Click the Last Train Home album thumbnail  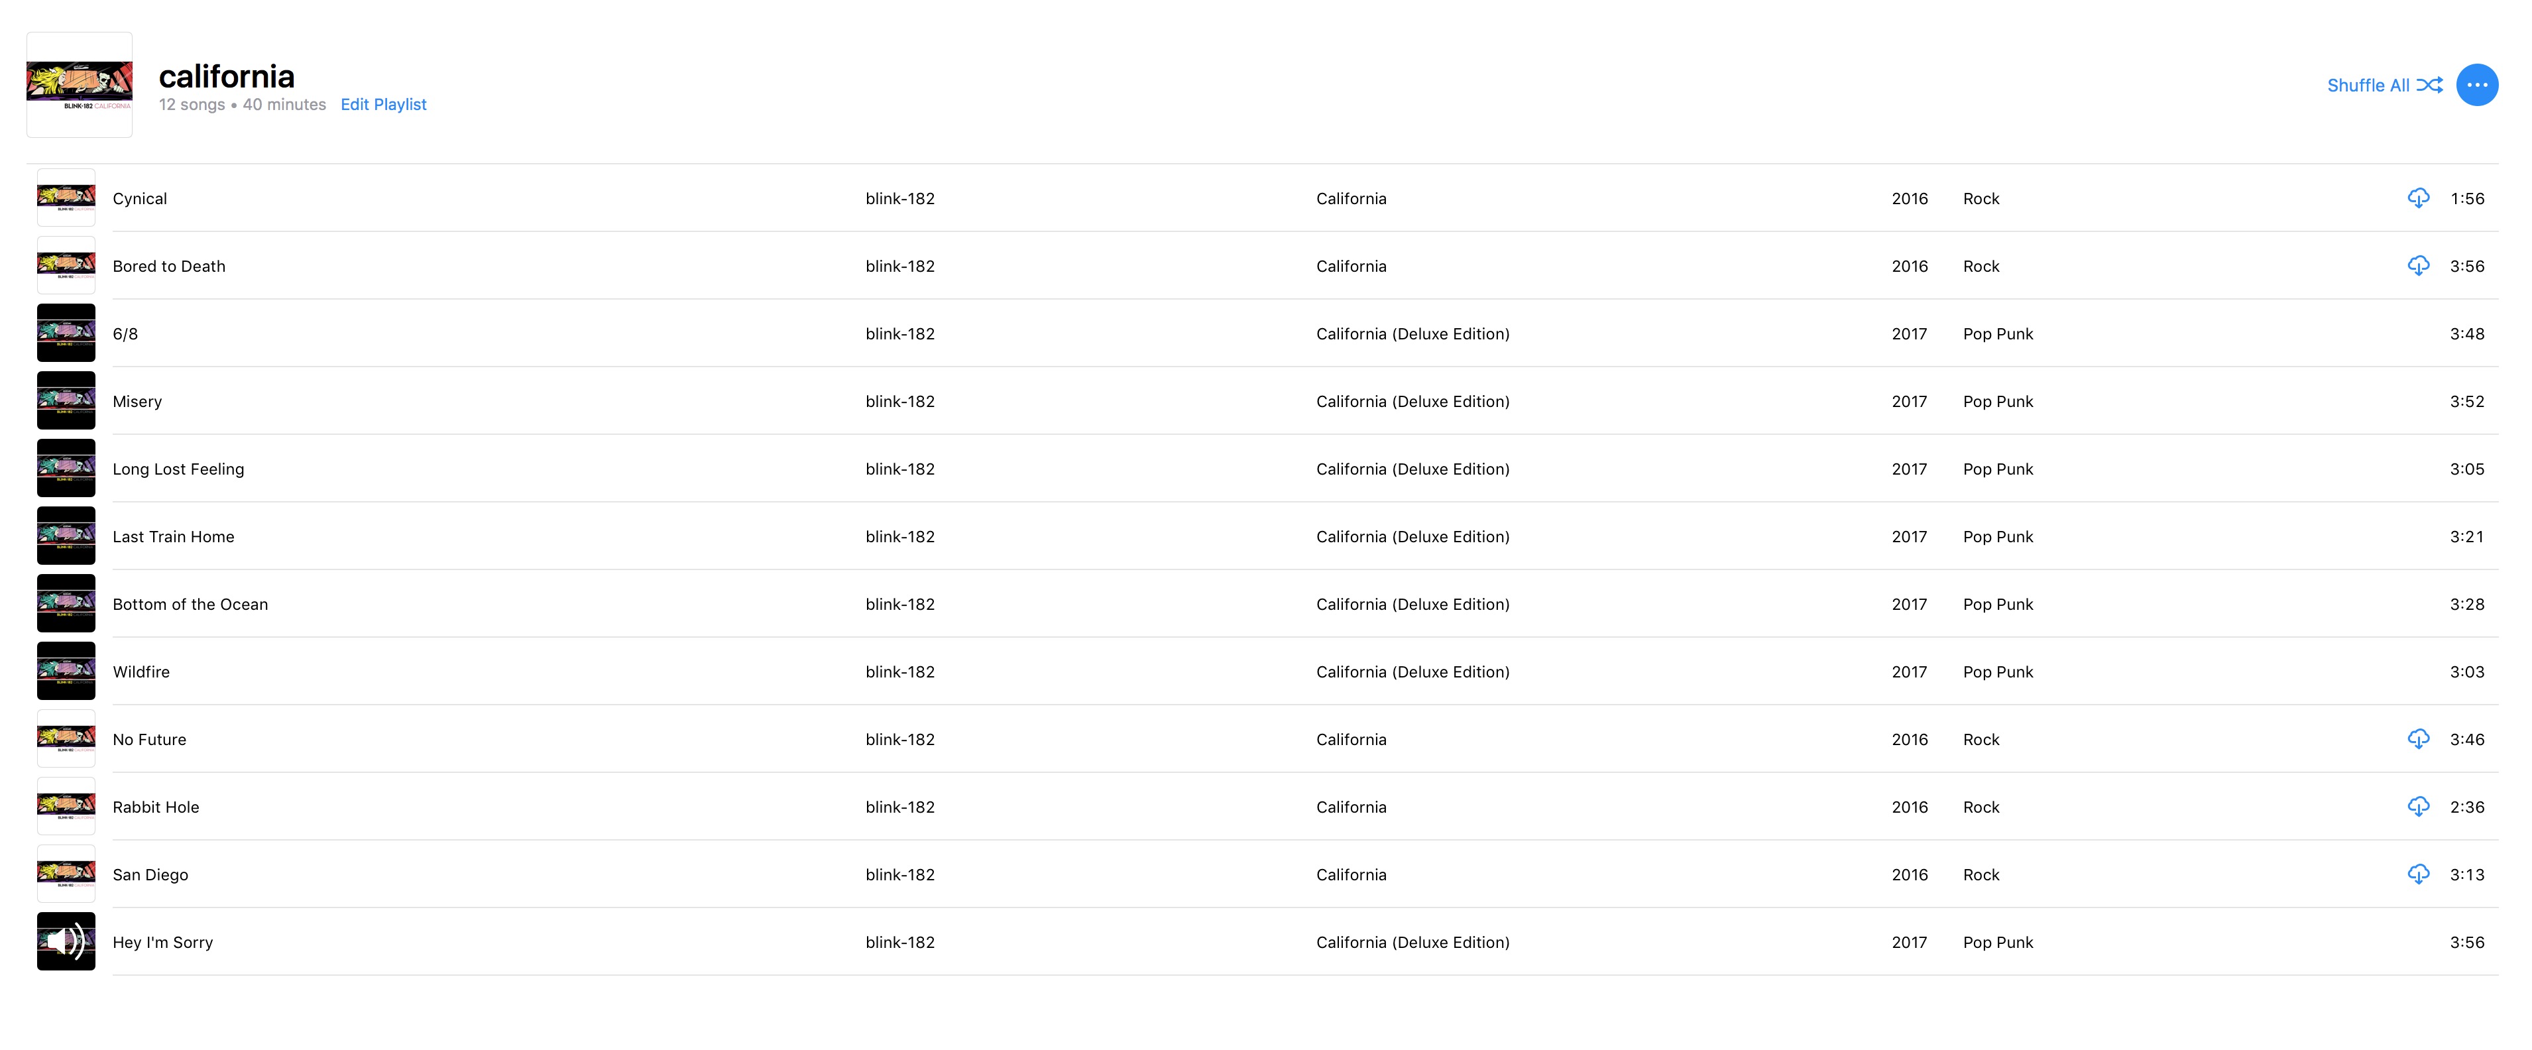[66, 536]
